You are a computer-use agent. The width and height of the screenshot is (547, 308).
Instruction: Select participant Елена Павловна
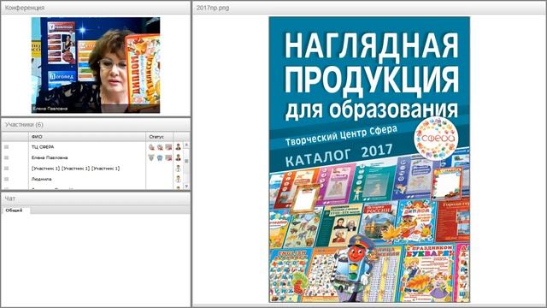(x=50, y=157)
